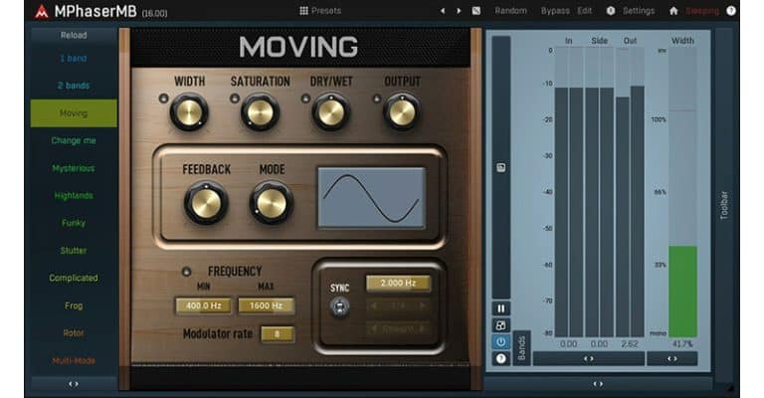
Task: Go to the previous preset arrow
Action: tap(443, 11)
